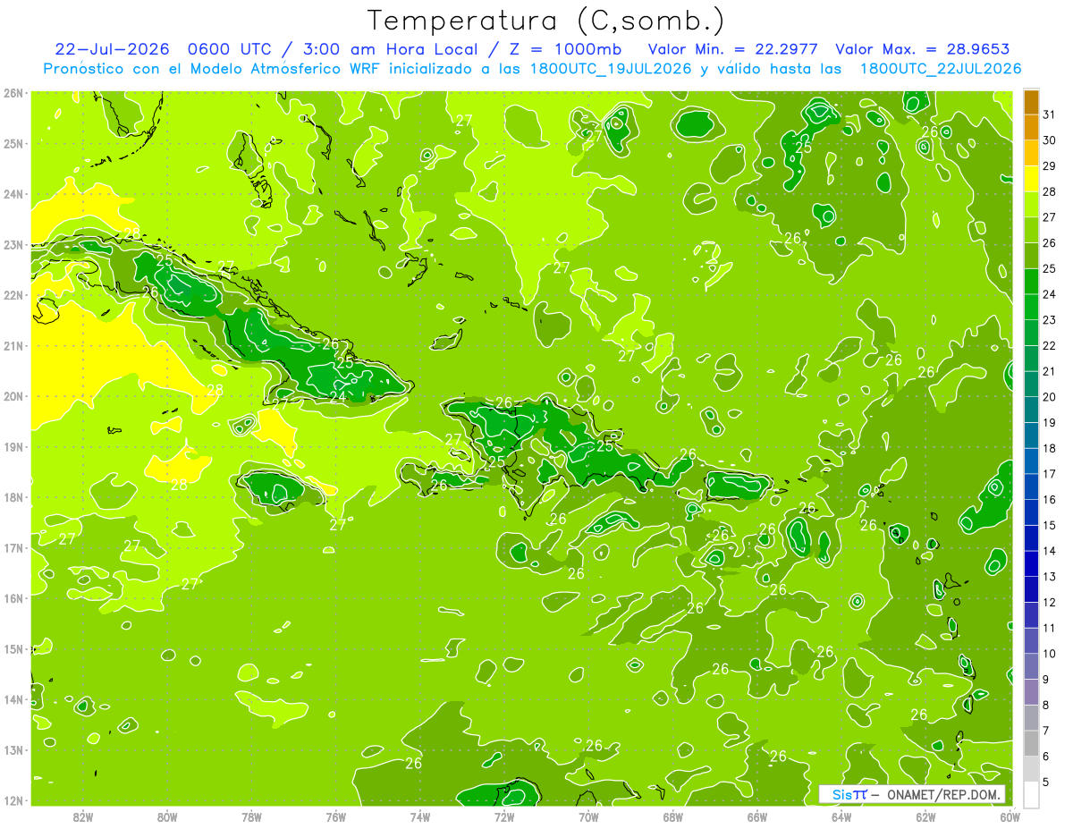
Task: Click the '80W' longitude axis label
Action: point(166,816)
